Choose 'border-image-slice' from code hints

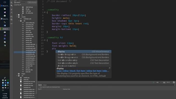coord(83,54)
